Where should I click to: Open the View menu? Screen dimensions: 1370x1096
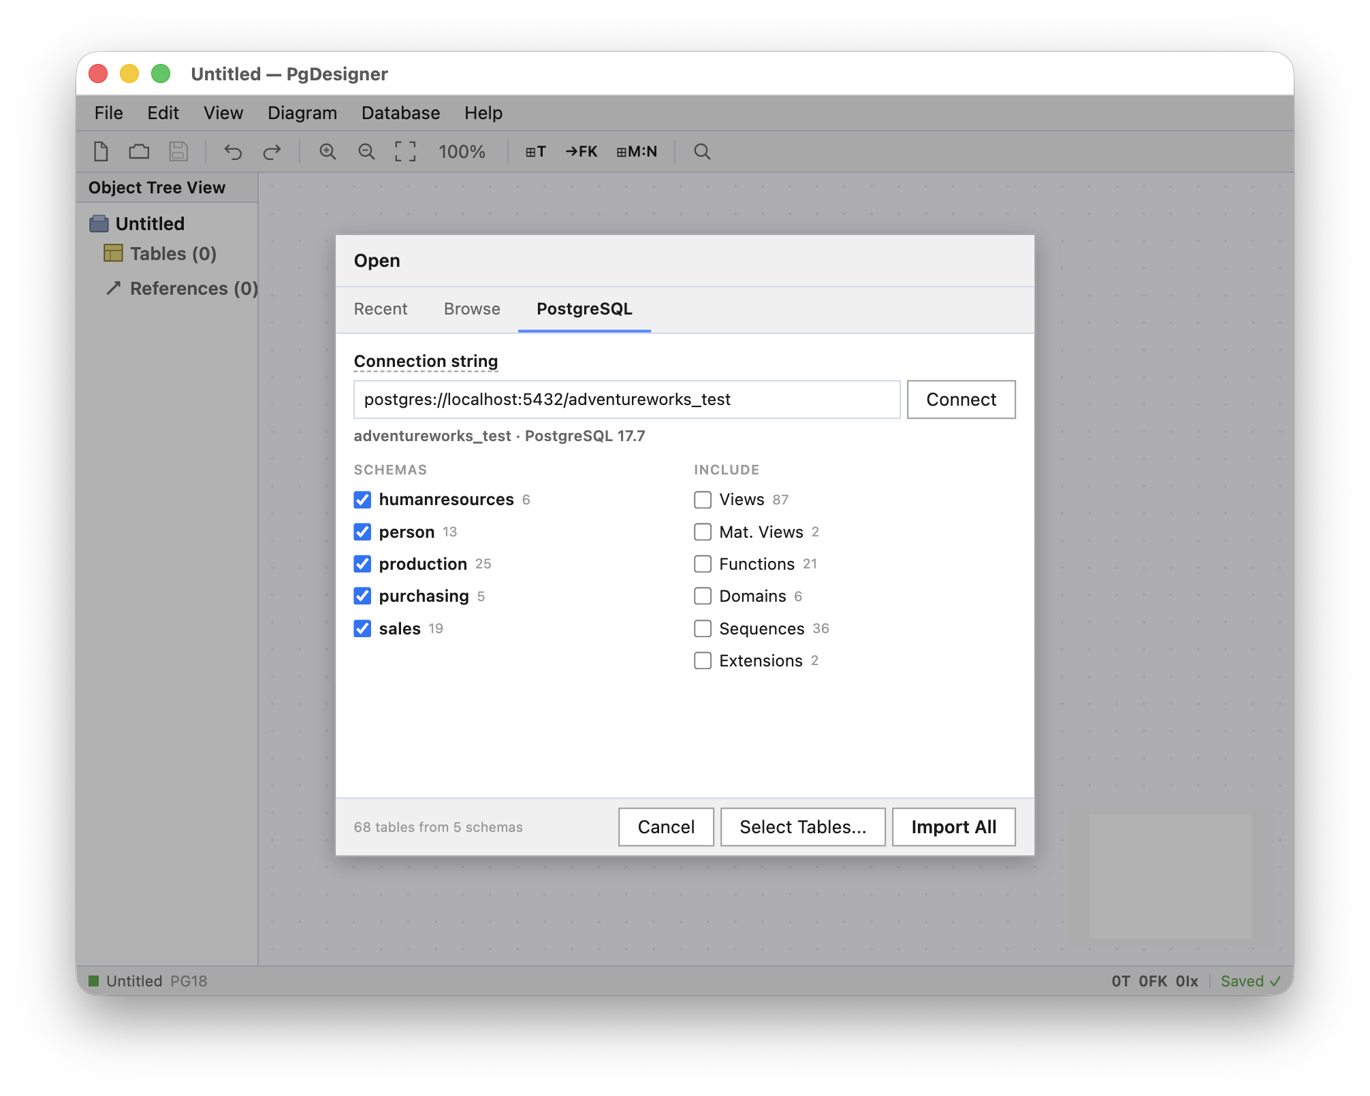tap(223, 113)
